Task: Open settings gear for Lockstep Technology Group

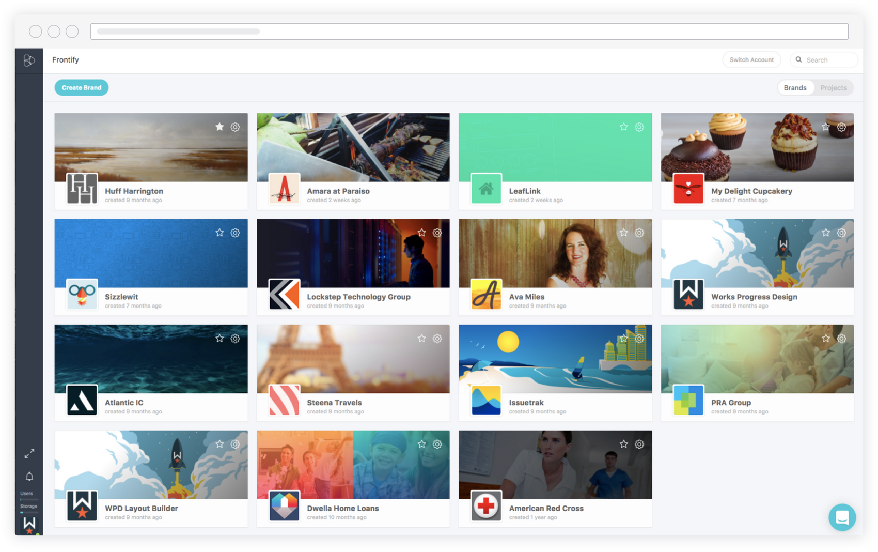Action: click(x=437, y=233)
